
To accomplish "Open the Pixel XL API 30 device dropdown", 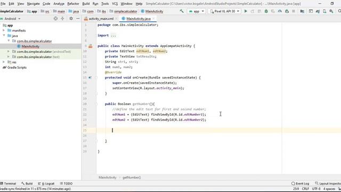I will coord(224,11).
